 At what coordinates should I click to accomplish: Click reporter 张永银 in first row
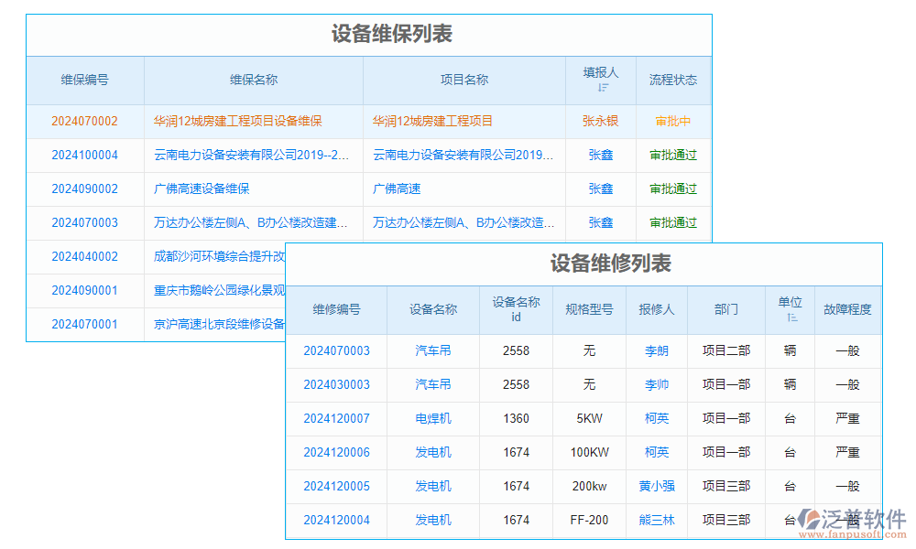pos(600,121)
